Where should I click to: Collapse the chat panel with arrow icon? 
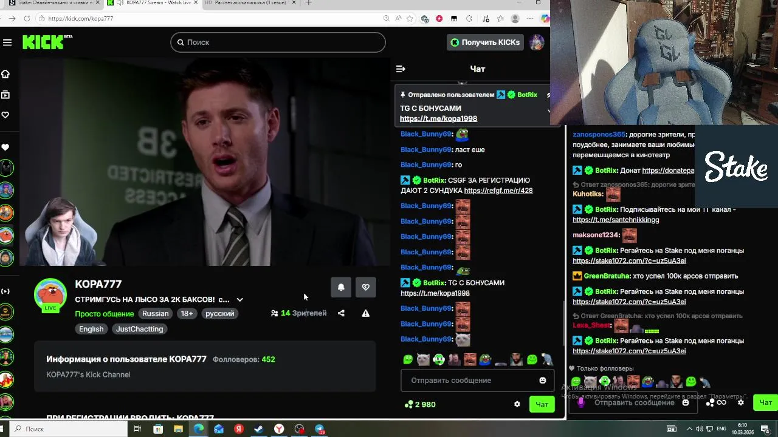[x=401, y=69]
